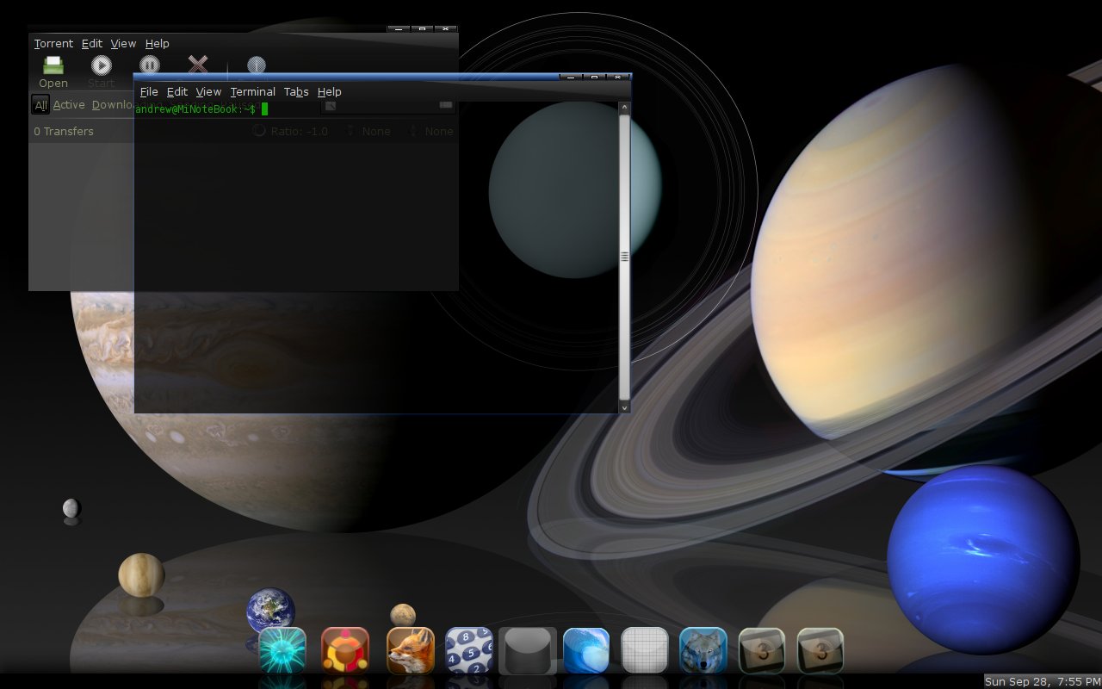Open the Tabs menu in the terminal
This screenshot has width=1102, height=689.
[x=296, y=91]
